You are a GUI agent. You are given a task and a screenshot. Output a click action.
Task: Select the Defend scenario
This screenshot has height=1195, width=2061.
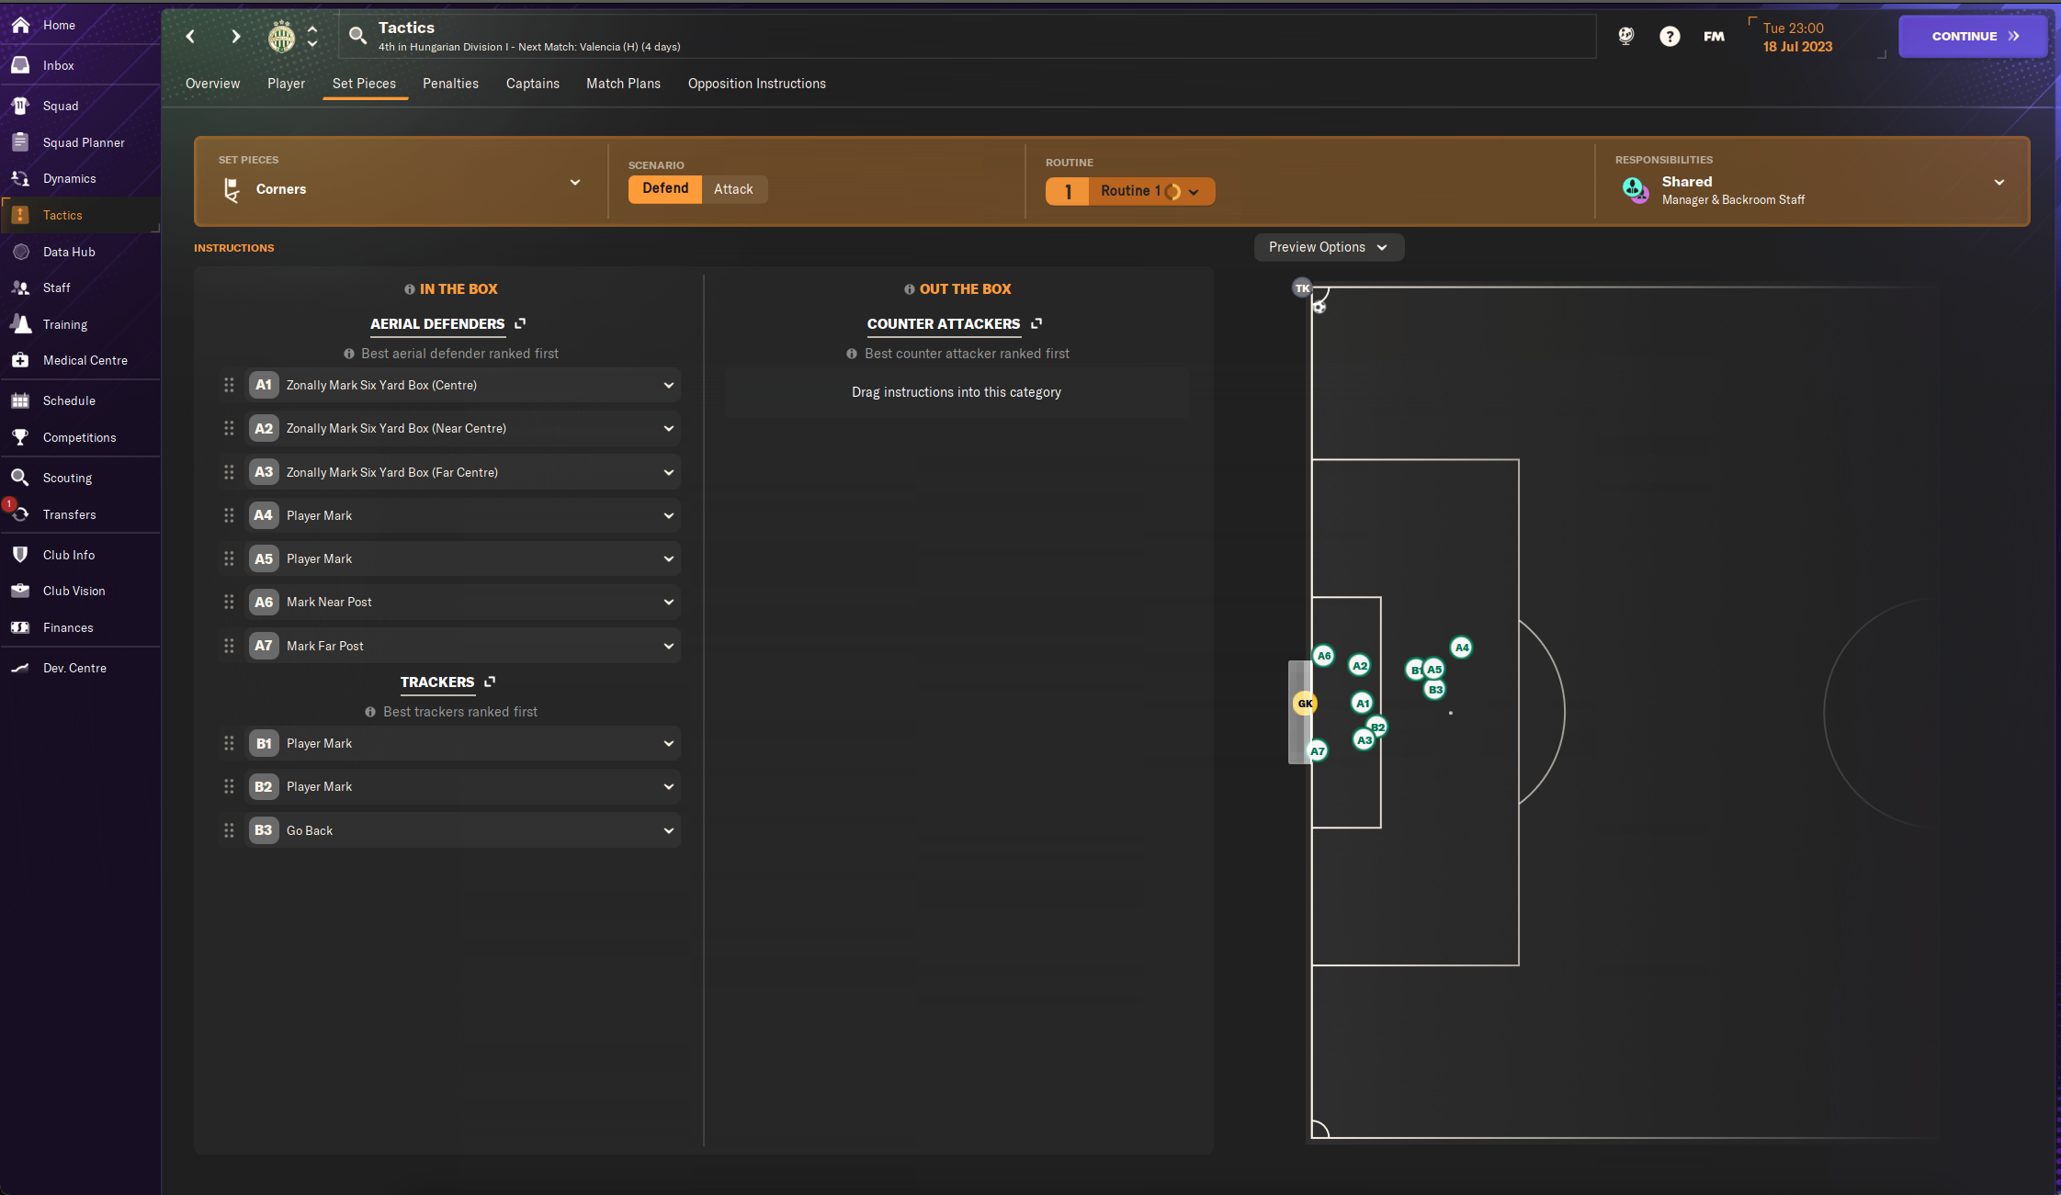(x=665, y=188)
